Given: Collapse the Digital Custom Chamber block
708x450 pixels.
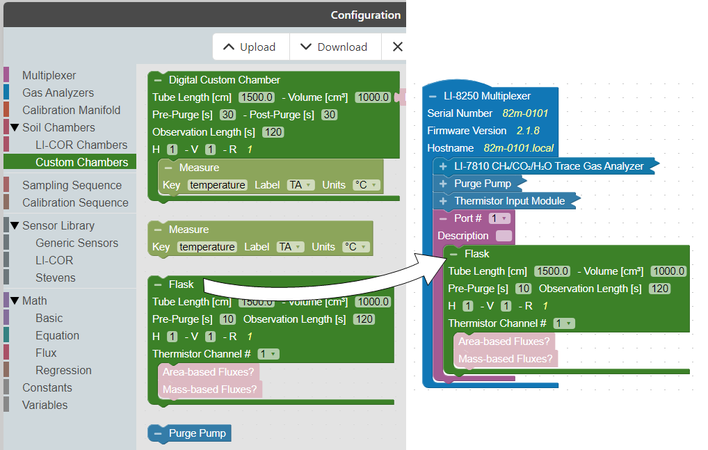Looking at the screenshot, I should [158, 81].
